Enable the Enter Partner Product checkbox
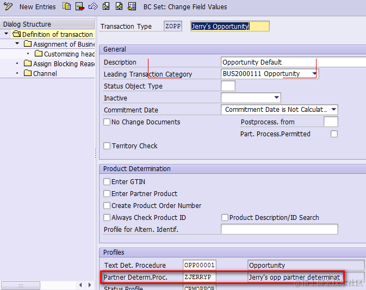This screenshot has width=366, height=290. click(x=107, y=193)
